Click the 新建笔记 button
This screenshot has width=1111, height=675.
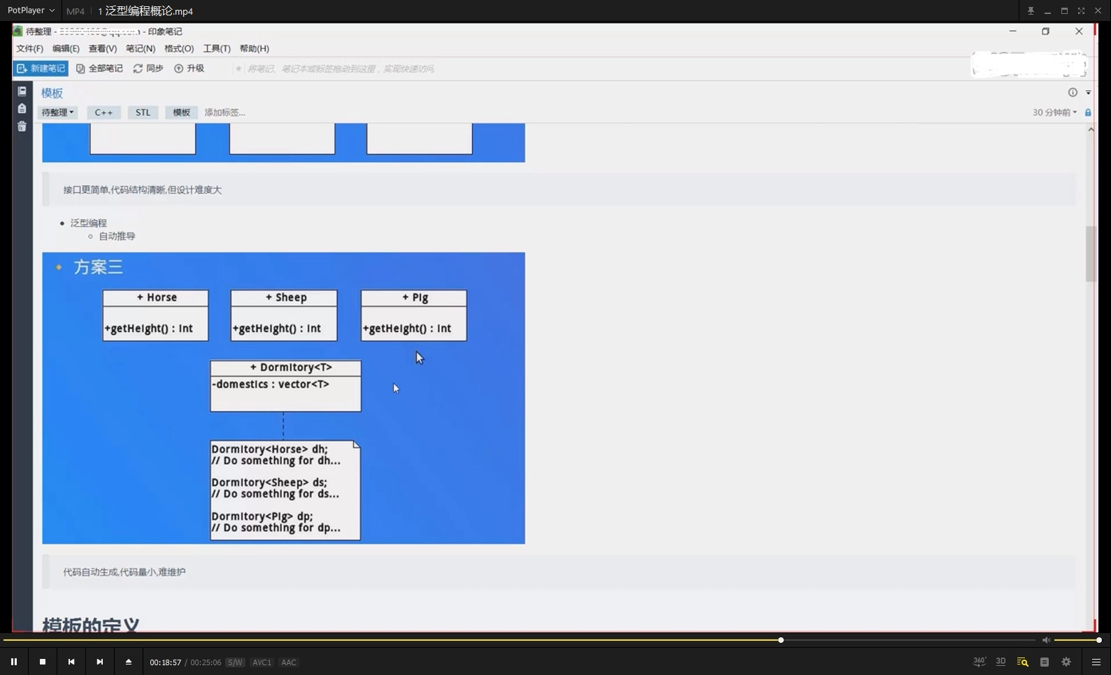point(41,68)
